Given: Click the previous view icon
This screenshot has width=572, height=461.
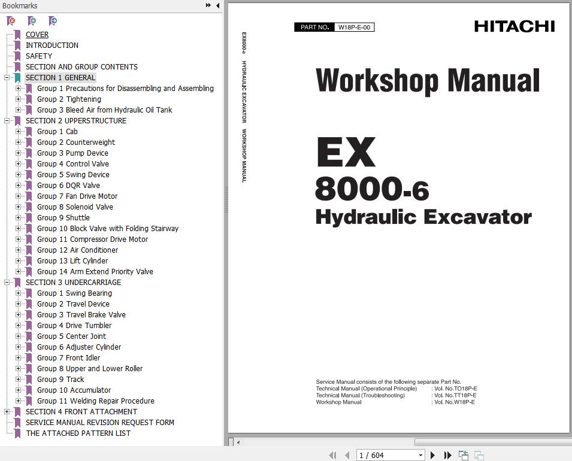Looking at the screenshot, I should [x=464, y=455].
